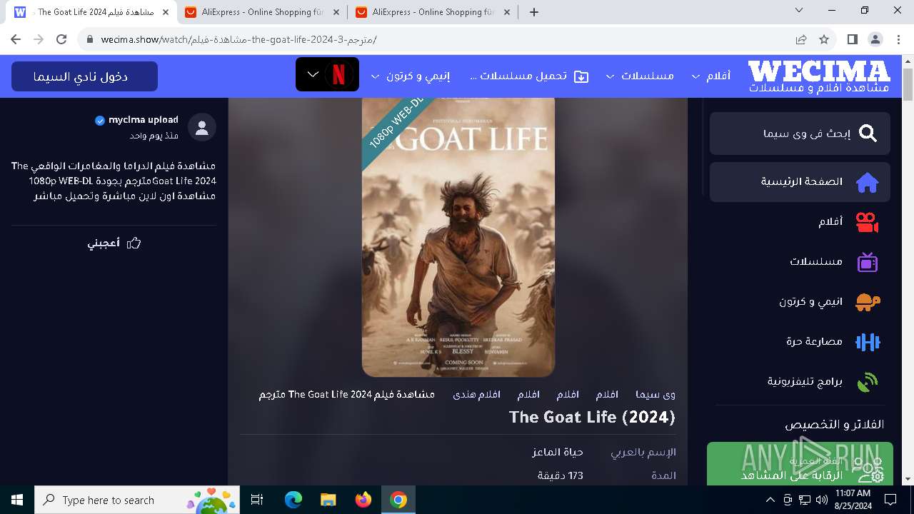Select مصارعة حرة sidebar item

800,342
